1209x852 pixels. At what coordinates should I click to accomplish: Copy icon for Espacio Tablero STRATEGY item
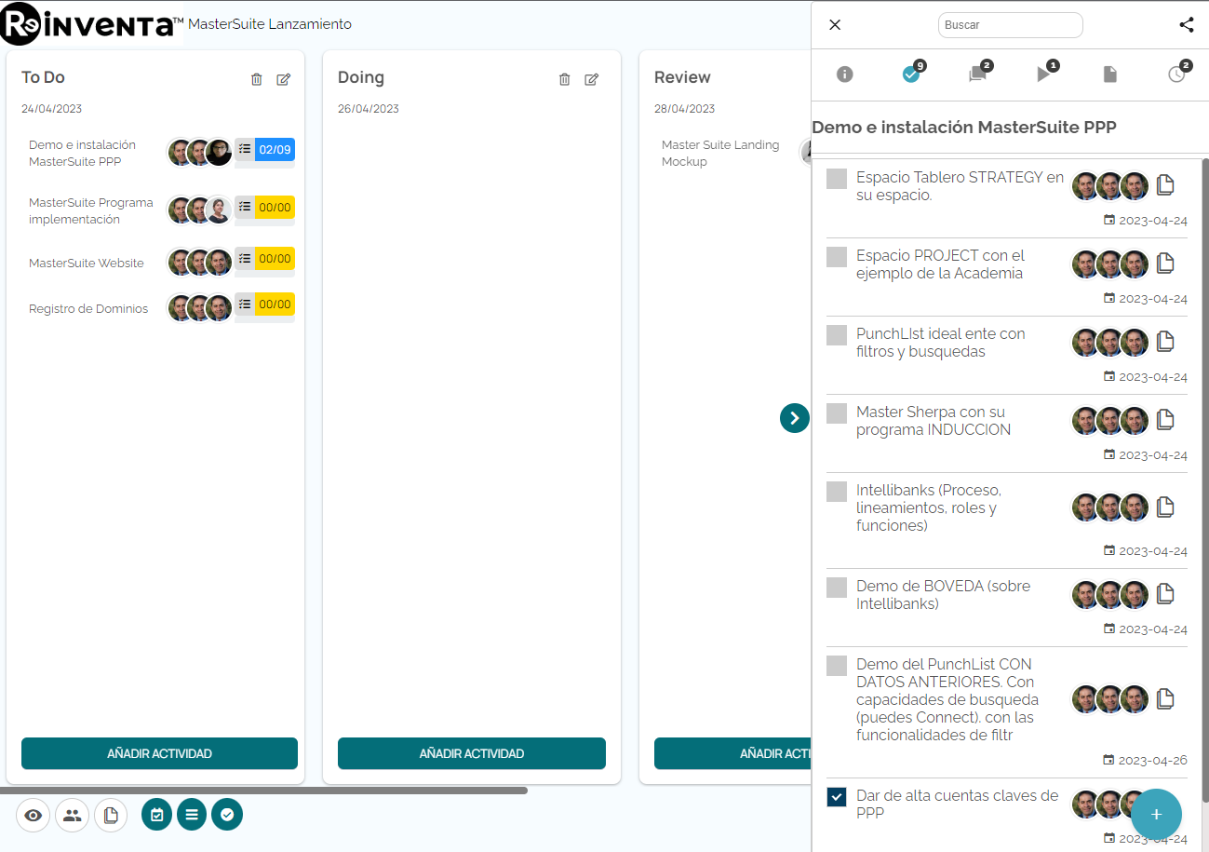(x=1165, y=185)
